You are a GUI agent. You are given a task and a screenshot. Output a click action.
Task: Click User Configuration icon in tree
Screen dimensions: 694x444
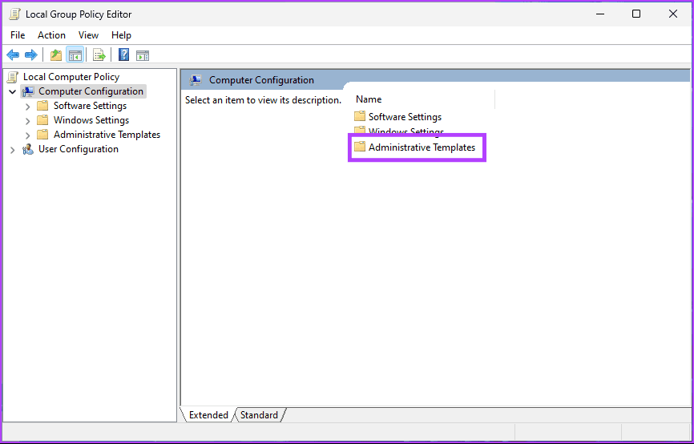[28, 149]
